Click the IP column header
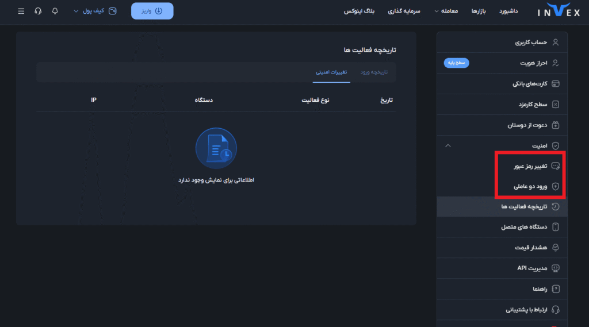Screen dimensions: 589x327 (x=94, y=100)
